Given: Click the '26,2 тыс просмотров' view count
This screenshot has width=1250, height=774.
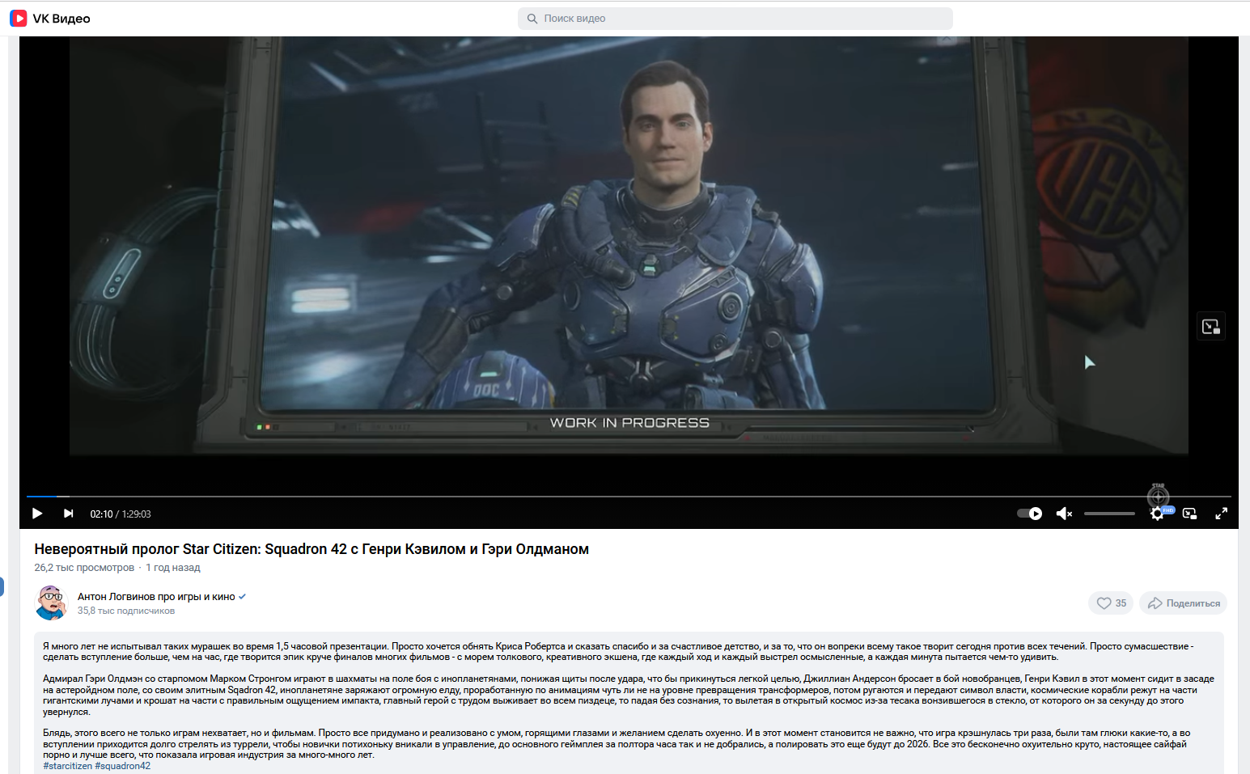Looking at the screenshot, I should (x=84, y=568).
